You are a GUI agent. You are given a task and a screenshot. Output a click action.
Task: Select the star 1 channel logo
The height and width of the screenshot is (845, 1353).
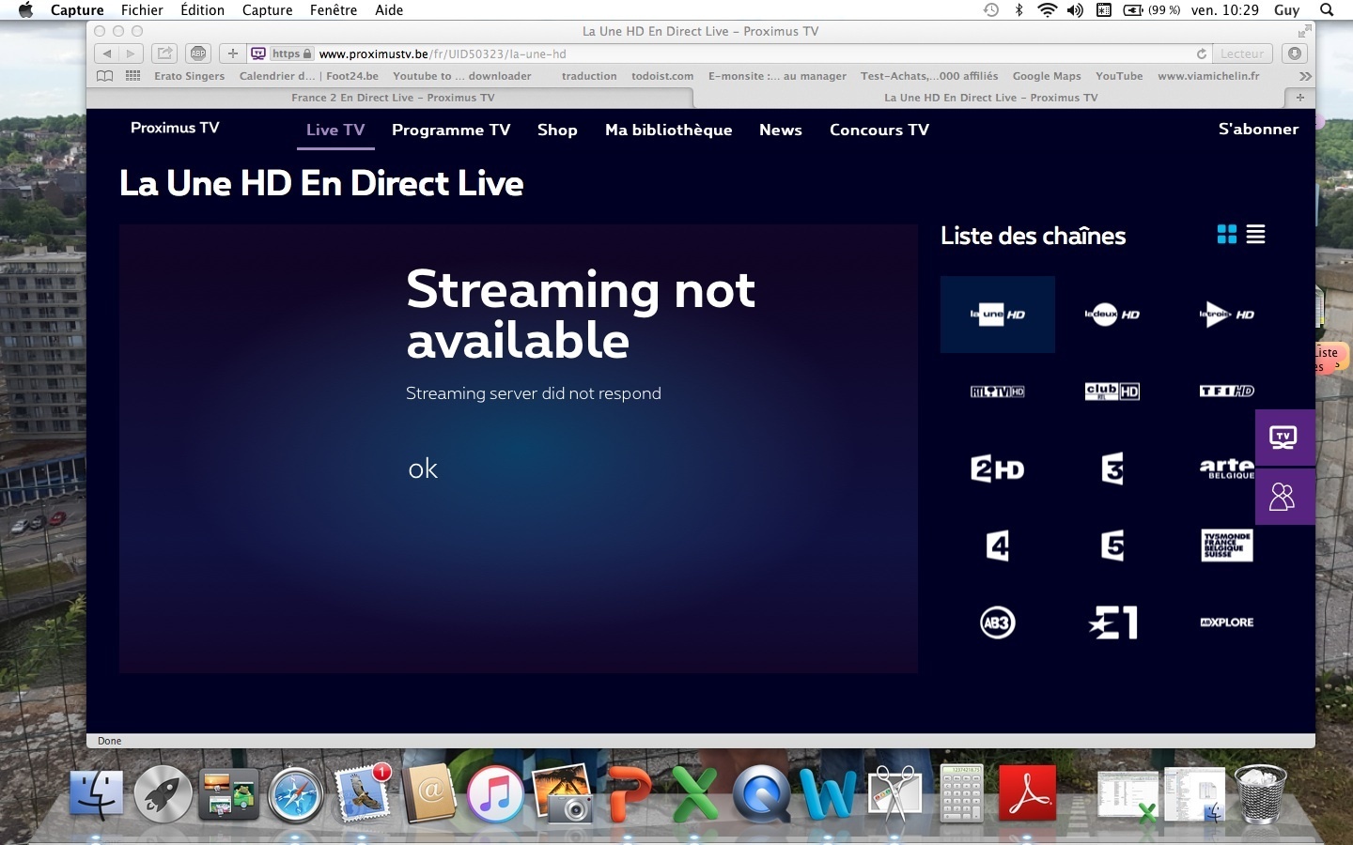1112,622
